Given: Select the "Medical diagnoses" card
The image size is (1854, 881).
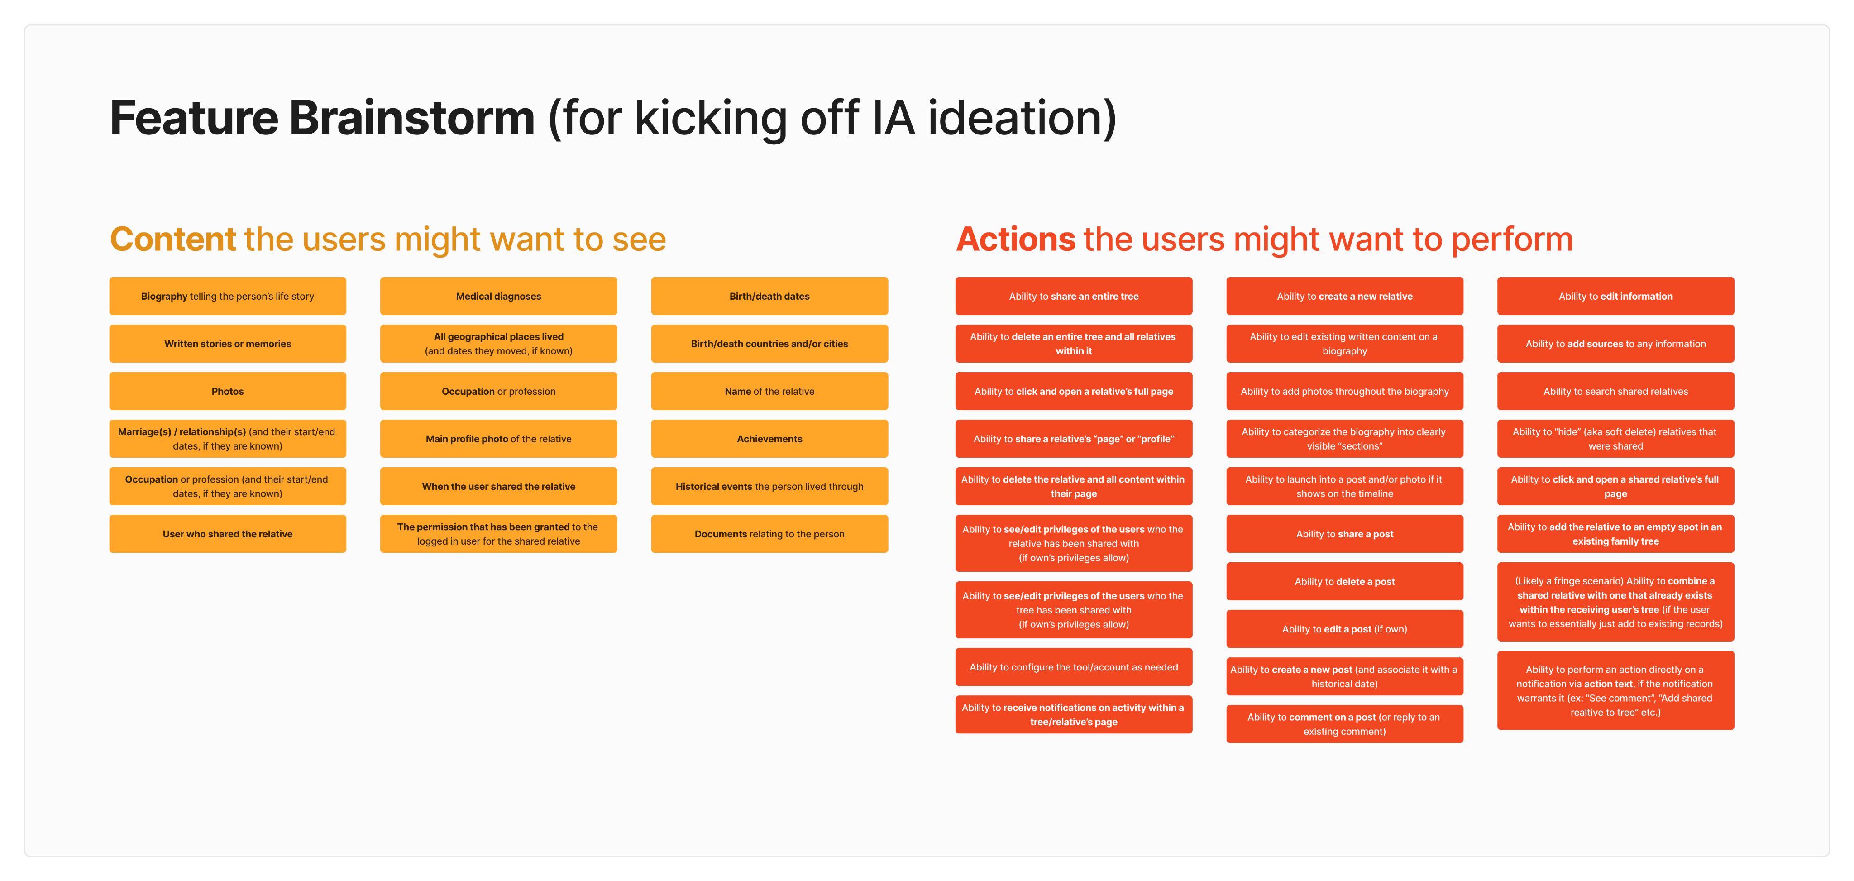Looking at the screenshot, I should click(498, 296).
